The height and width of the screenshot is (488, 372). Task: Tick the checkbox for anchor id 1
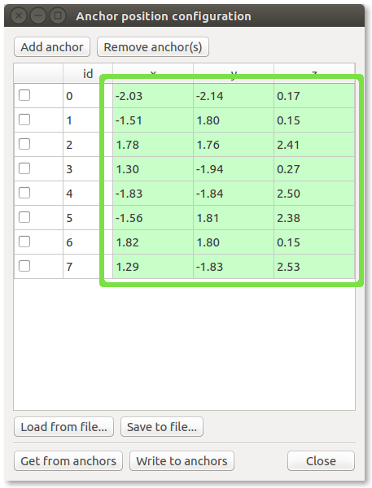tap(24, 120)
